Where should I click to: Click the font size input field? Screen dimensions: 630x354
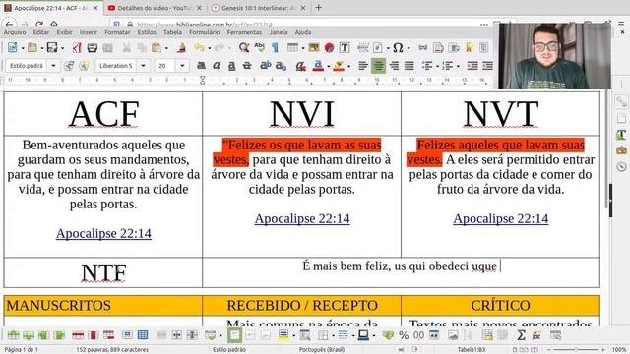click(164, 66)
